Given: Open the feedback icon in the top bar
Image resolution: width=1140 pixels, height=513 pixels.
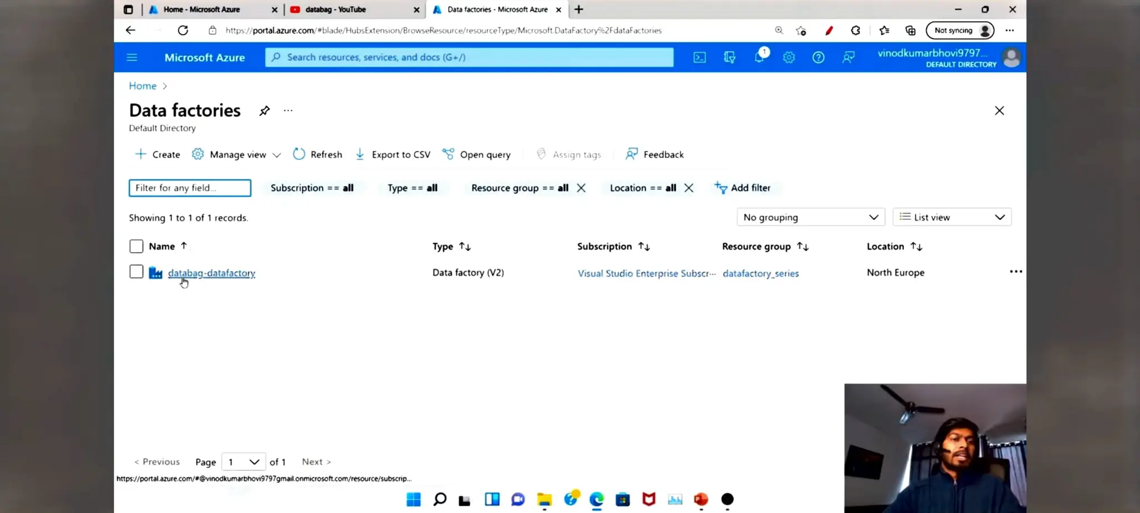Looking at the screenshot, I should [x=848, y=57].
